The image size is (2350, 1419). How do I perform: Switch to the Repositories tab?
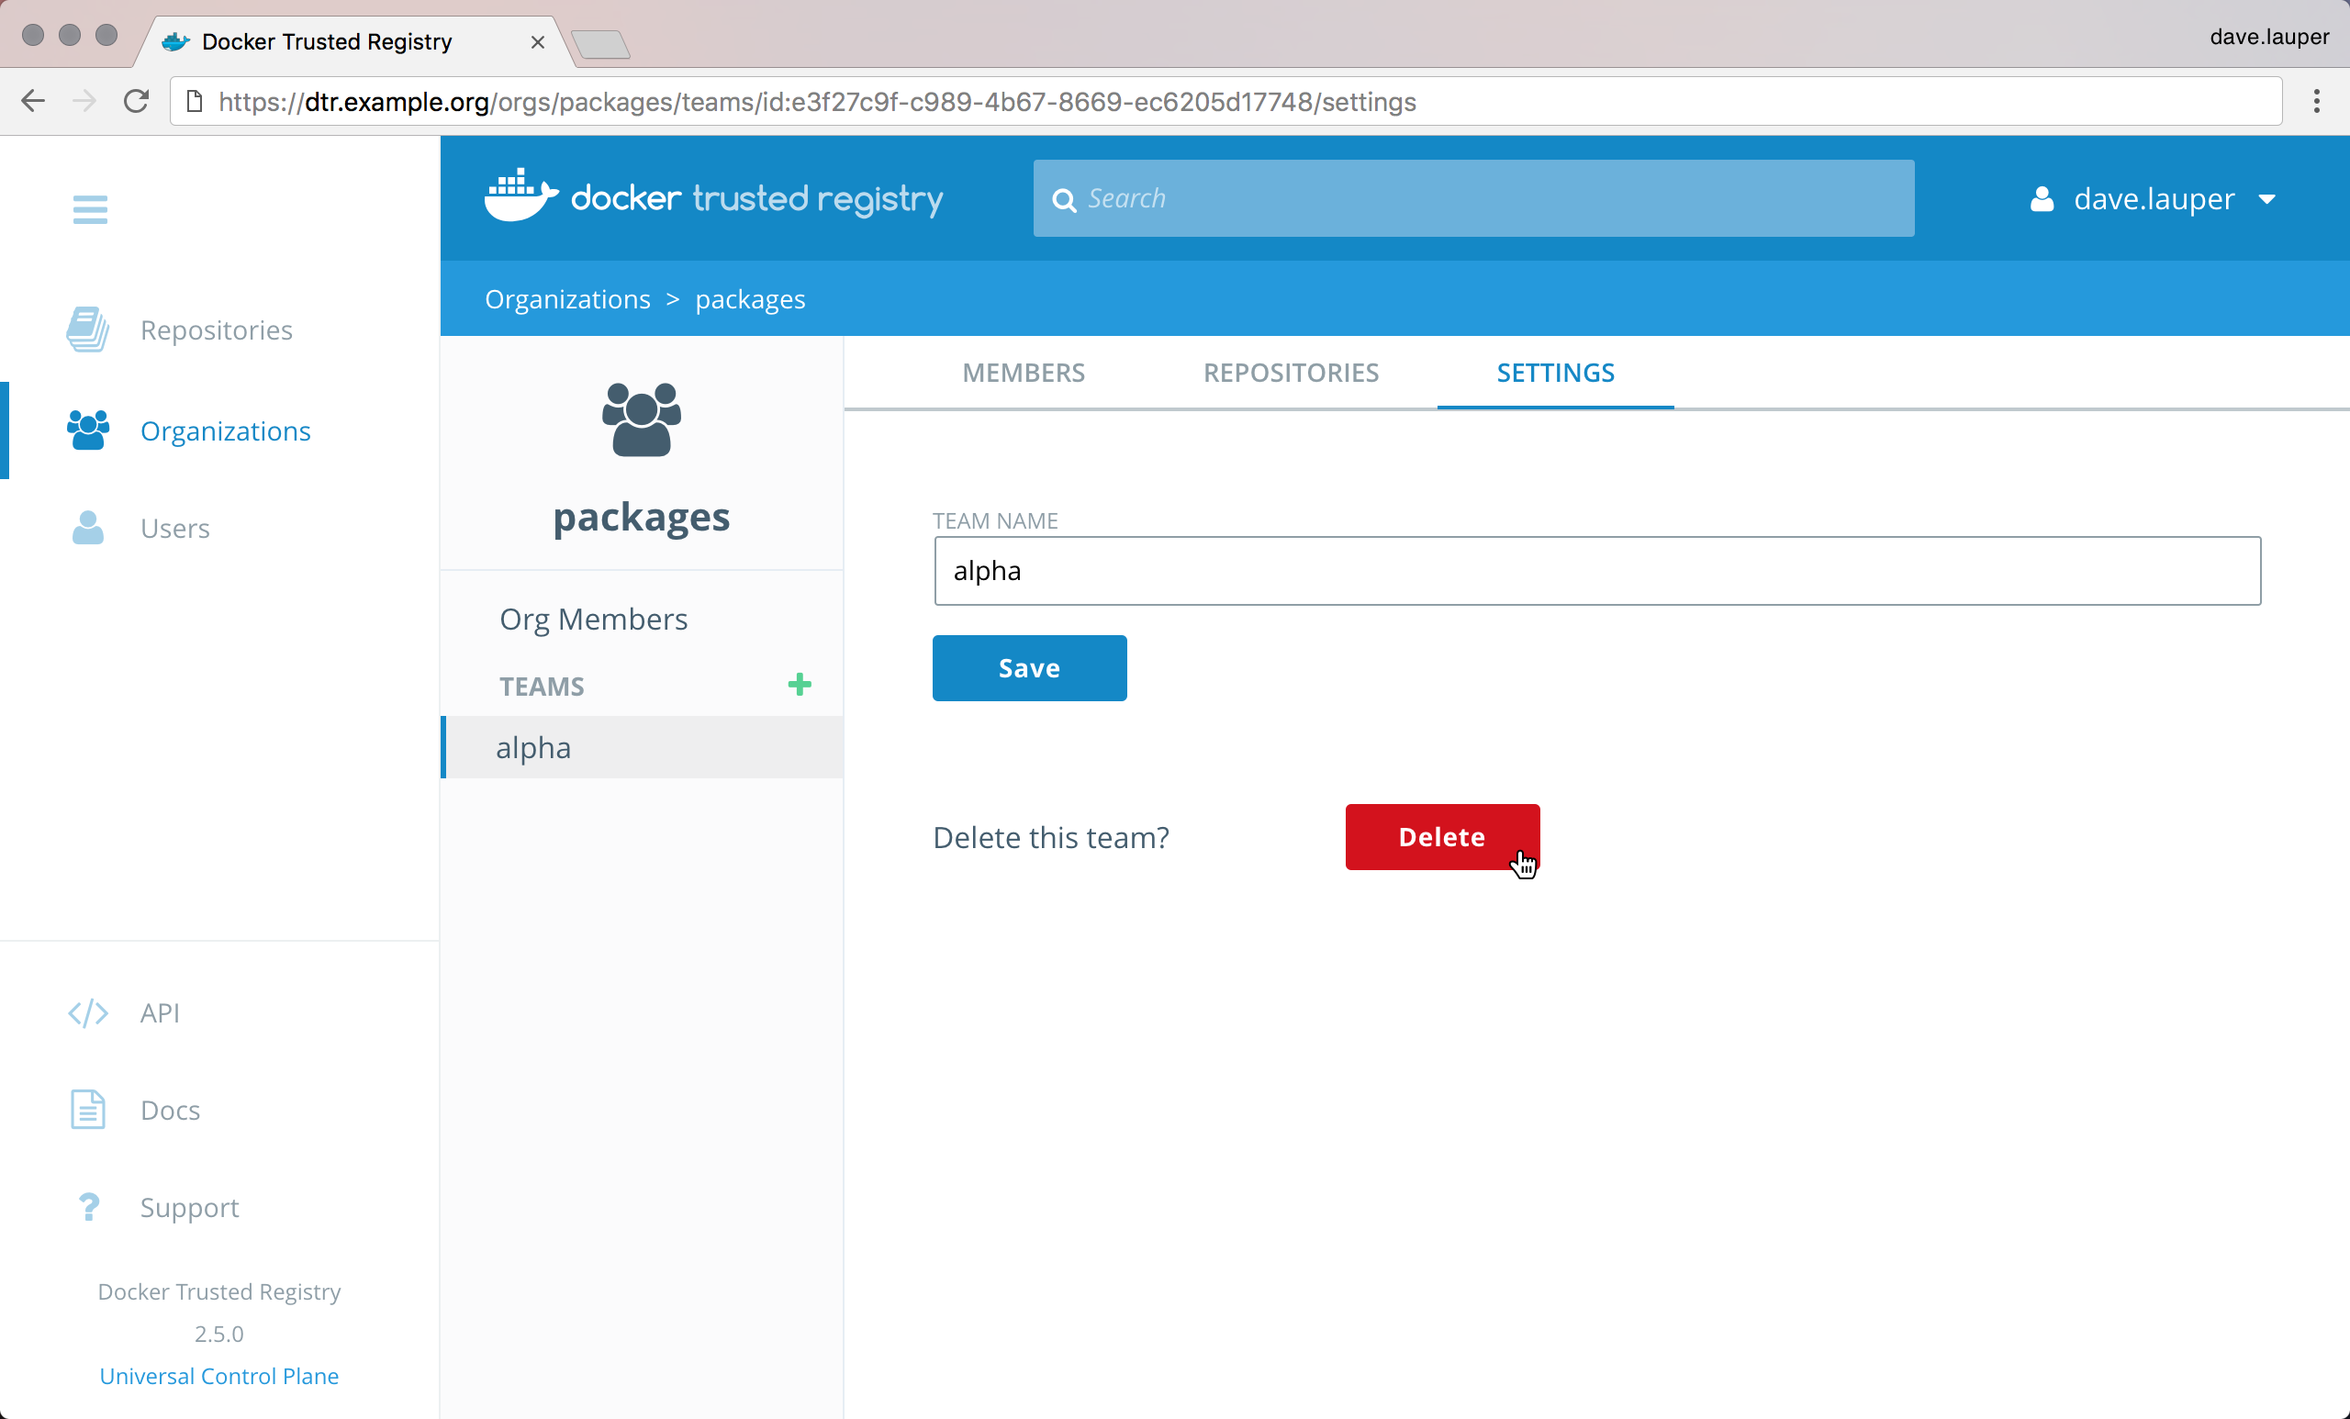pos(1291,373)
